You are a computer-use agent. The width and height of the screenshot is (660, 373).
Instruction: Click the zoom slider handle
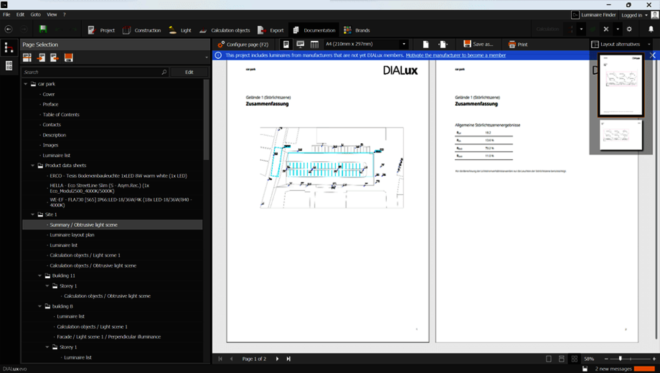[x=620, y=359]
